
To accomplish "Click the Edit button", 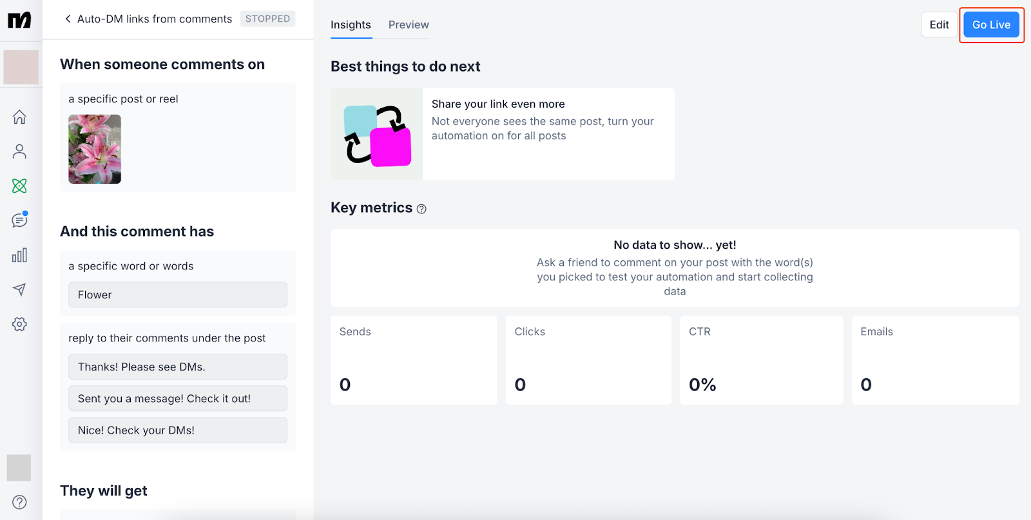I will click(939, 24).
